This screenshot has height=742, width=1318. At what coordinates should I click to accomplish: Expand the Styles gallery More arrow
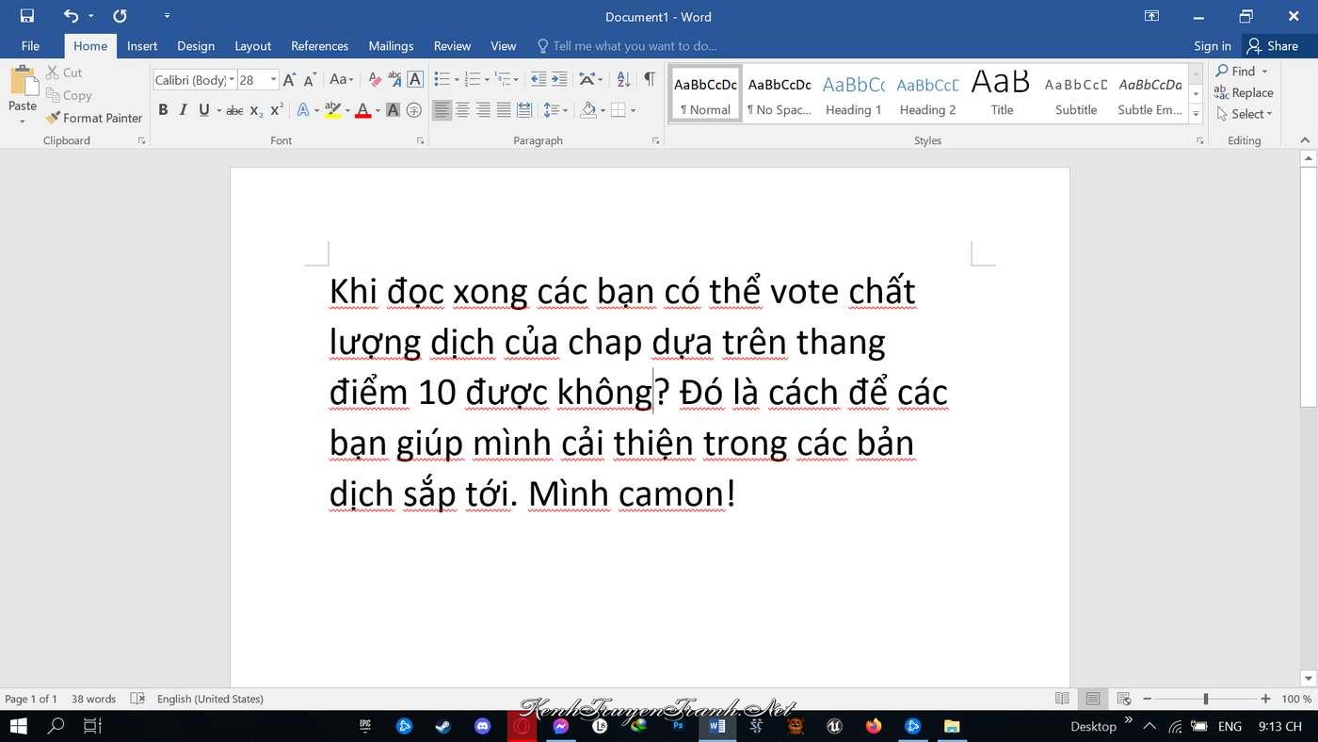tap(1197, 114)
